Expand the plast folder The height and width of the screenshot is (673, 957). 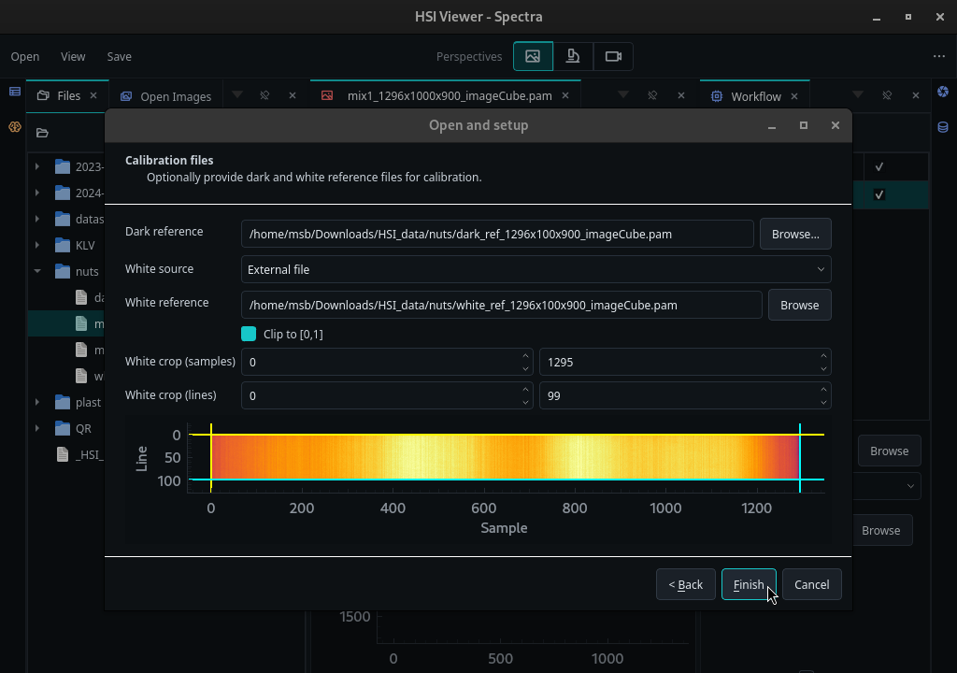(37, 402)
